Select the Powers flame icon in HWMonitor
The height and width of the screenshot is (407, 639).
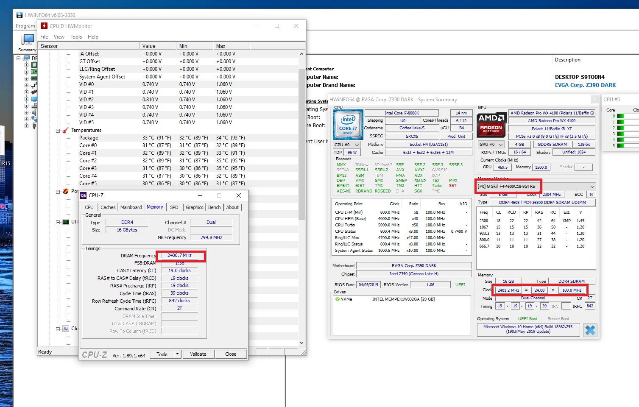click(66, 191)
